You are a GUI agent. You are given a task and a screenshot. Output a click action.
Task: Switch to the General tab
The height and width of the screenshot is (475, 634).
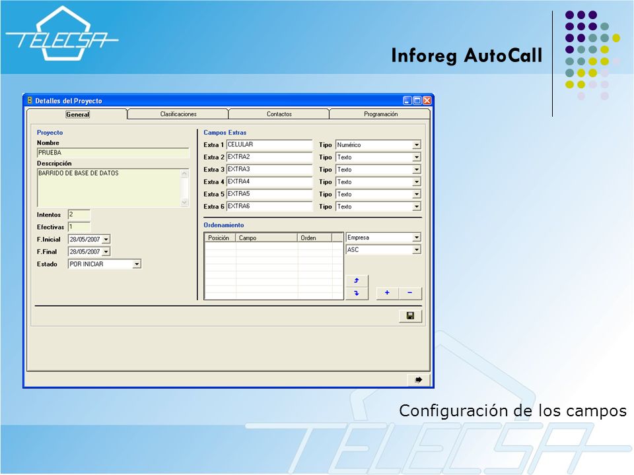(x=77, y=114)
